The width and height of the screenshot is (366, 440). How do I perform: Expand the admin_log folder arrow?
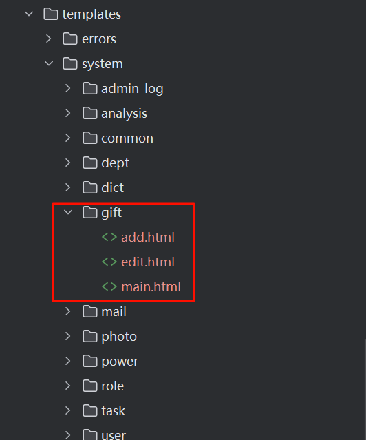click(67, 88)
